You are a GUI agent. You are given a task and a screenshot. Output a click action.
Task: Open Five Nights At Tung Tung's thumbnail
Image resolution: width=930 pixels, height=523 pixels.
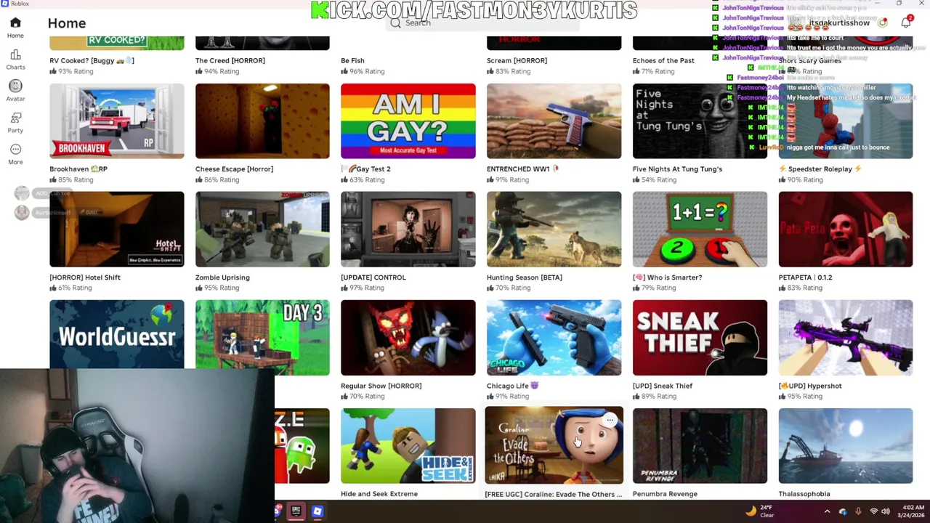tap(700, 121)
